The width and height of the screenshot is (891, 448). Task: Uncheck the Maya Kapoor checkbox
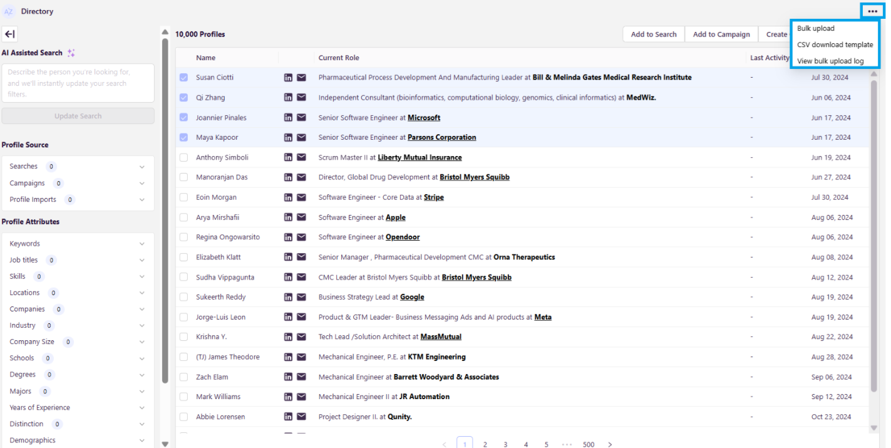183,137
